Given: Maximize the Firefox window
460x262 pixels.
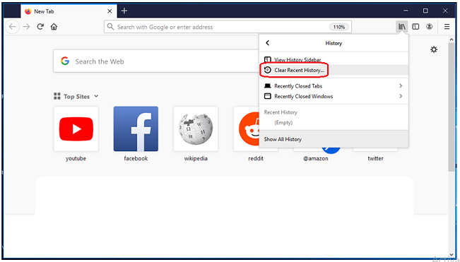Looking at the screenshot, I should click(x=425, y=11).
